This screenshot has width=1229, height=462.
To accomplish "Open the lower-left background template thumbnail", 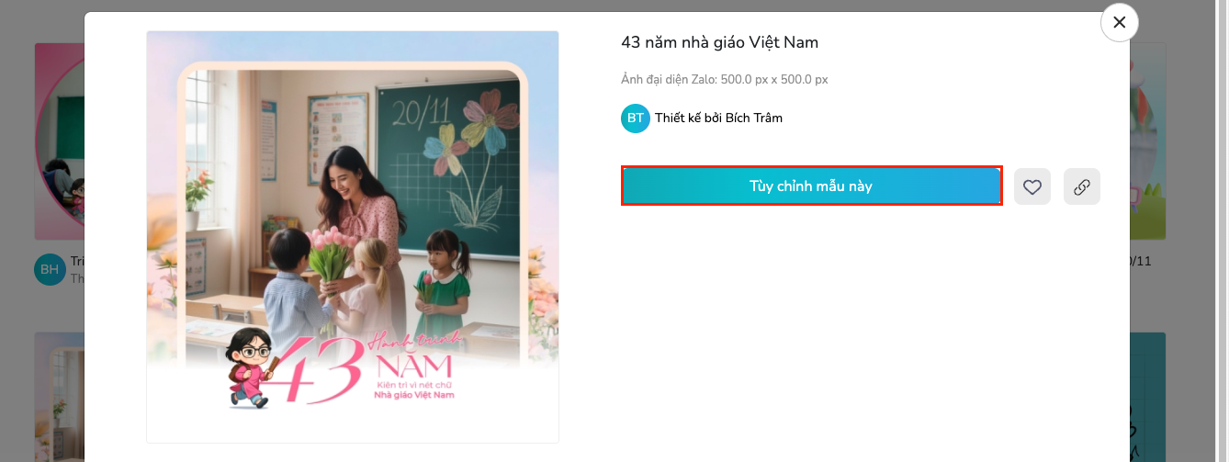I will [x=59, y=397].
